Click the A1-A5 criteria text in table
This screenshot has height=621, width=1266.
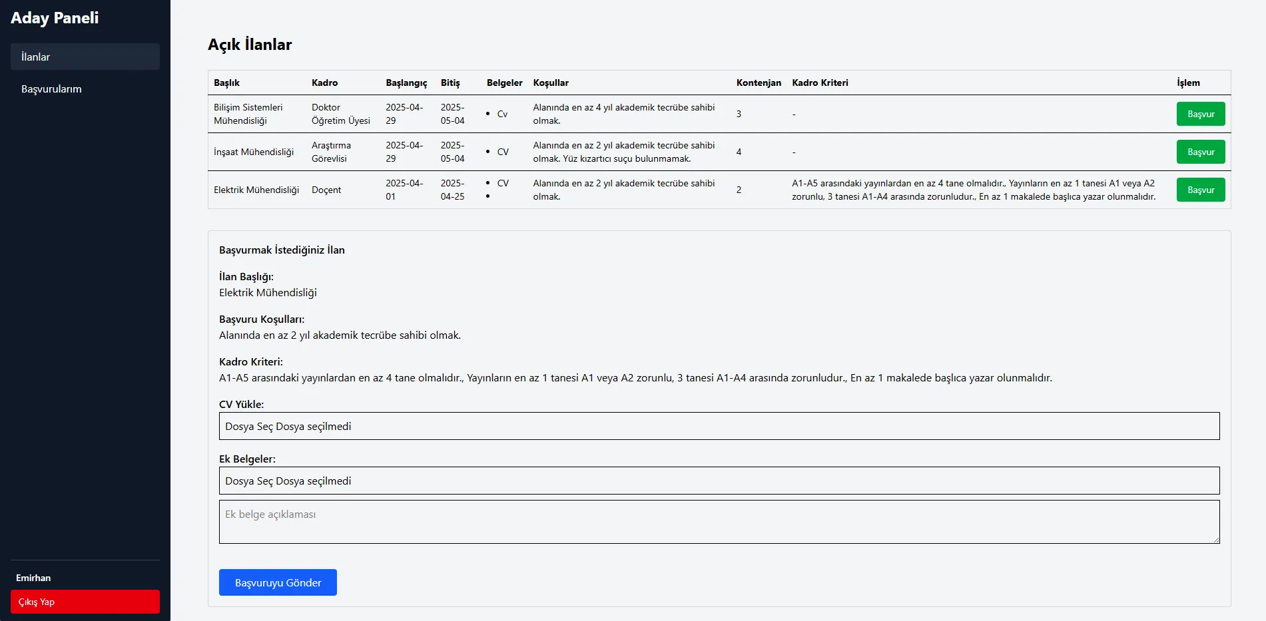click(x=979, y=190)
